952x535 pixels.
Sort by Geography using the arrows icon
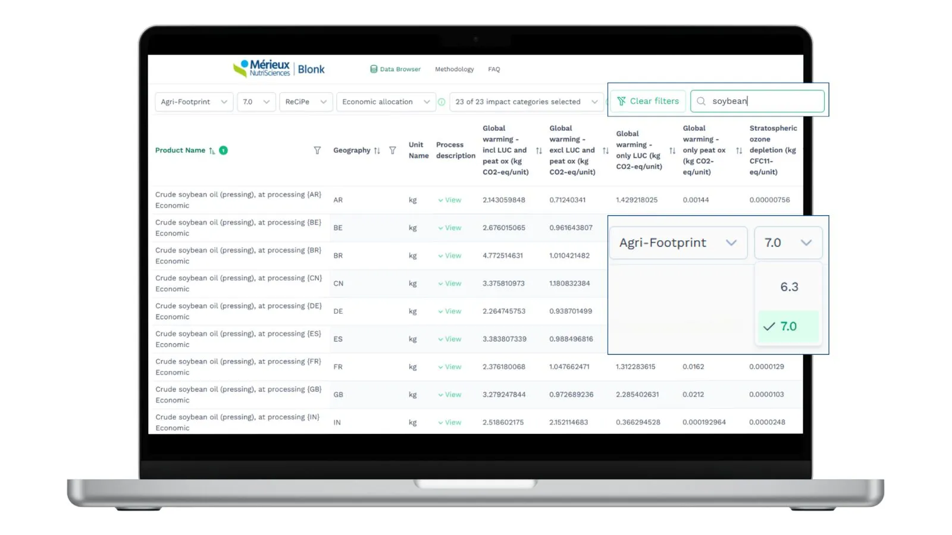coord(377,150)
